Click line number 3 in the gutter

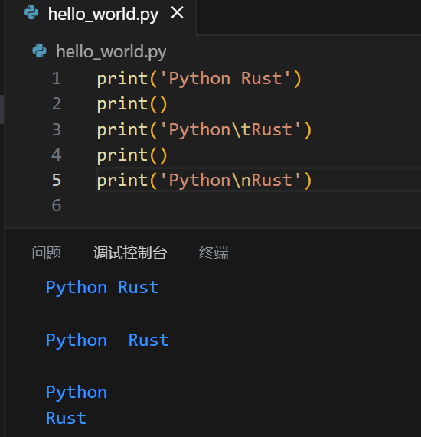57,129
